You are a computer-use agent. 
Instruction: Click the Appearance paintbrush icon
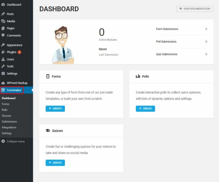3,45
